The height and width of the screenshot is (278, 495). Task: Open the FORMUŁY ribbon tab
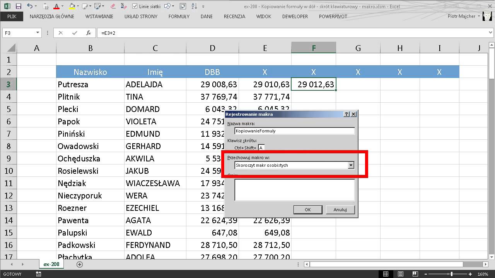(179, 17)
